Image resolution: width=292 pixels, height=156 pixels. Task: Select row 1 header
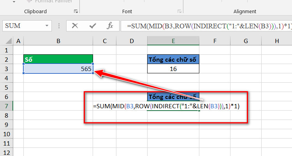click(7, 50)
